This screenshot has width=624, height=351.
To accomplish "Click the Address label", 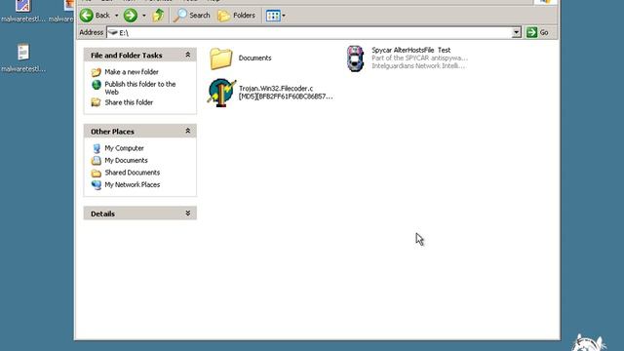I will point(91,32).
